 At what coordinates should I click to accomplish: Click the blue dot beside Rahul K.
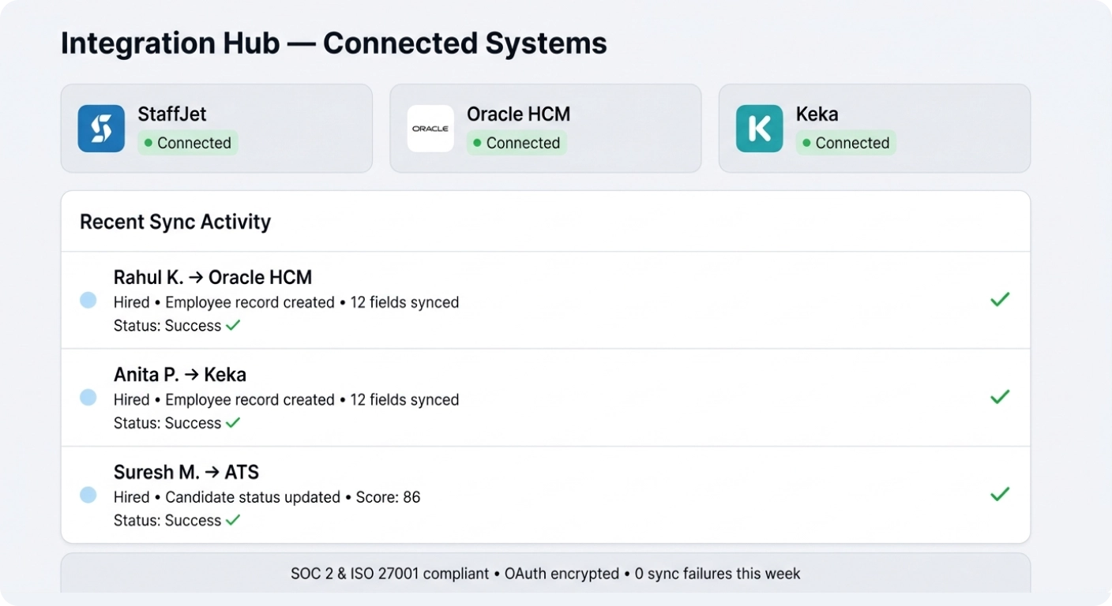tap(88, 300)
